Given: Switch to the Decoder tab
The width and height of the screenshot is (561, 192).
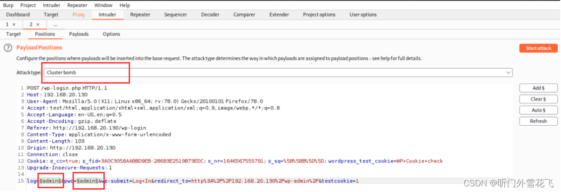Looking at the screenshot, I should [210, 15].
